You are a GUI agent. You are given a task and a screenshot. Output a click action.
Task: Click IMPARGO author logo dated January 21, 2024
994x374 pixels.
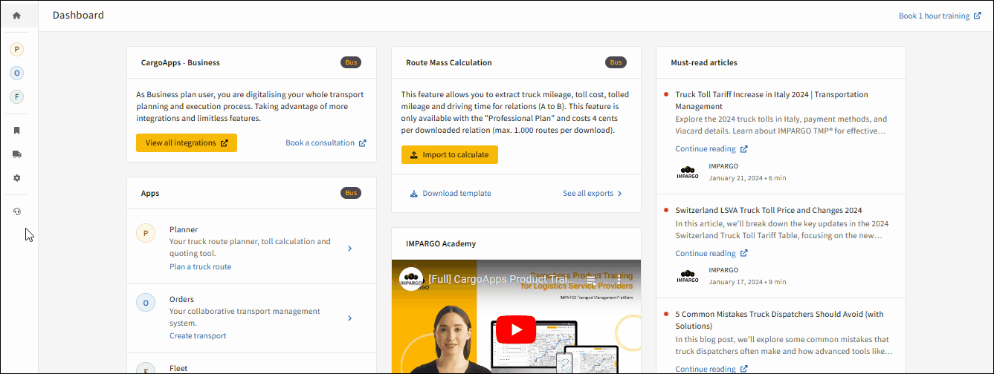tap(688, 172)
